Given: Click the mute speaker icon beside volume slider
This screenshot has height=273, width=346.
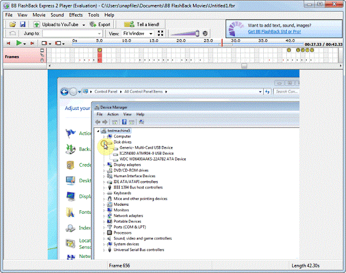Looking at the screenshot, I should (205, 33).
